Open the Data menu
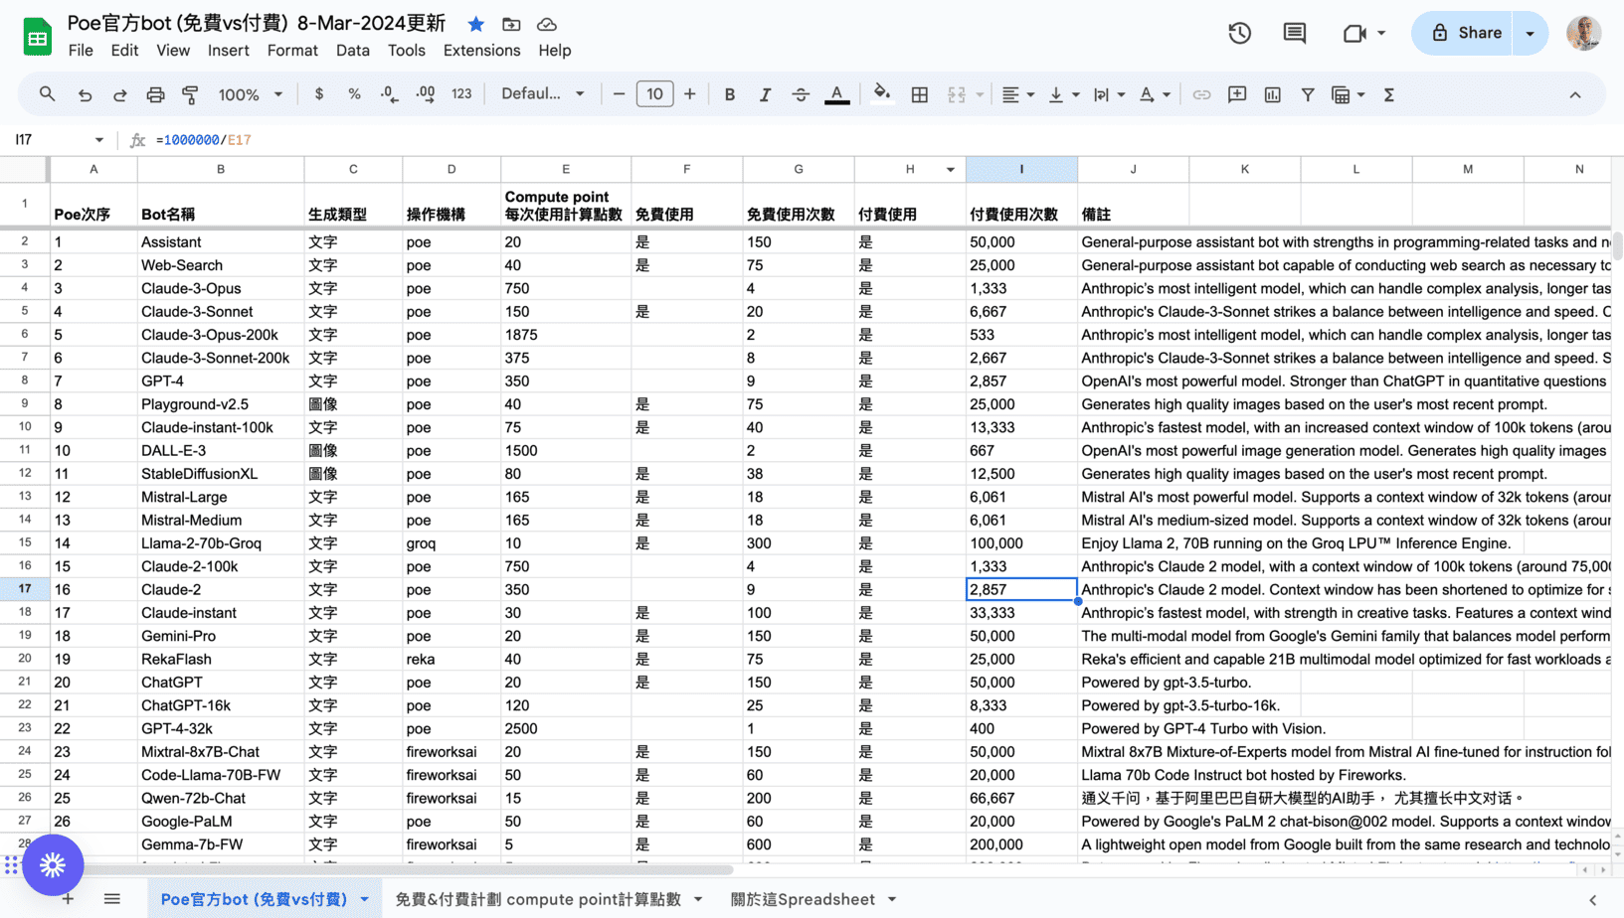This screenshot has height=918, width=1624. (x=352, y=51)
